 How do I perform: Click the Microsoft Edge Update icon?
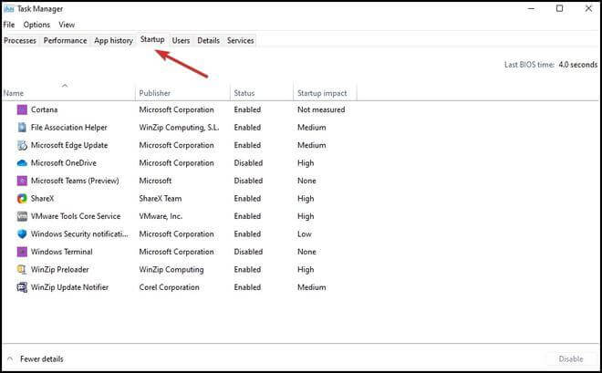tap(22, 145)
